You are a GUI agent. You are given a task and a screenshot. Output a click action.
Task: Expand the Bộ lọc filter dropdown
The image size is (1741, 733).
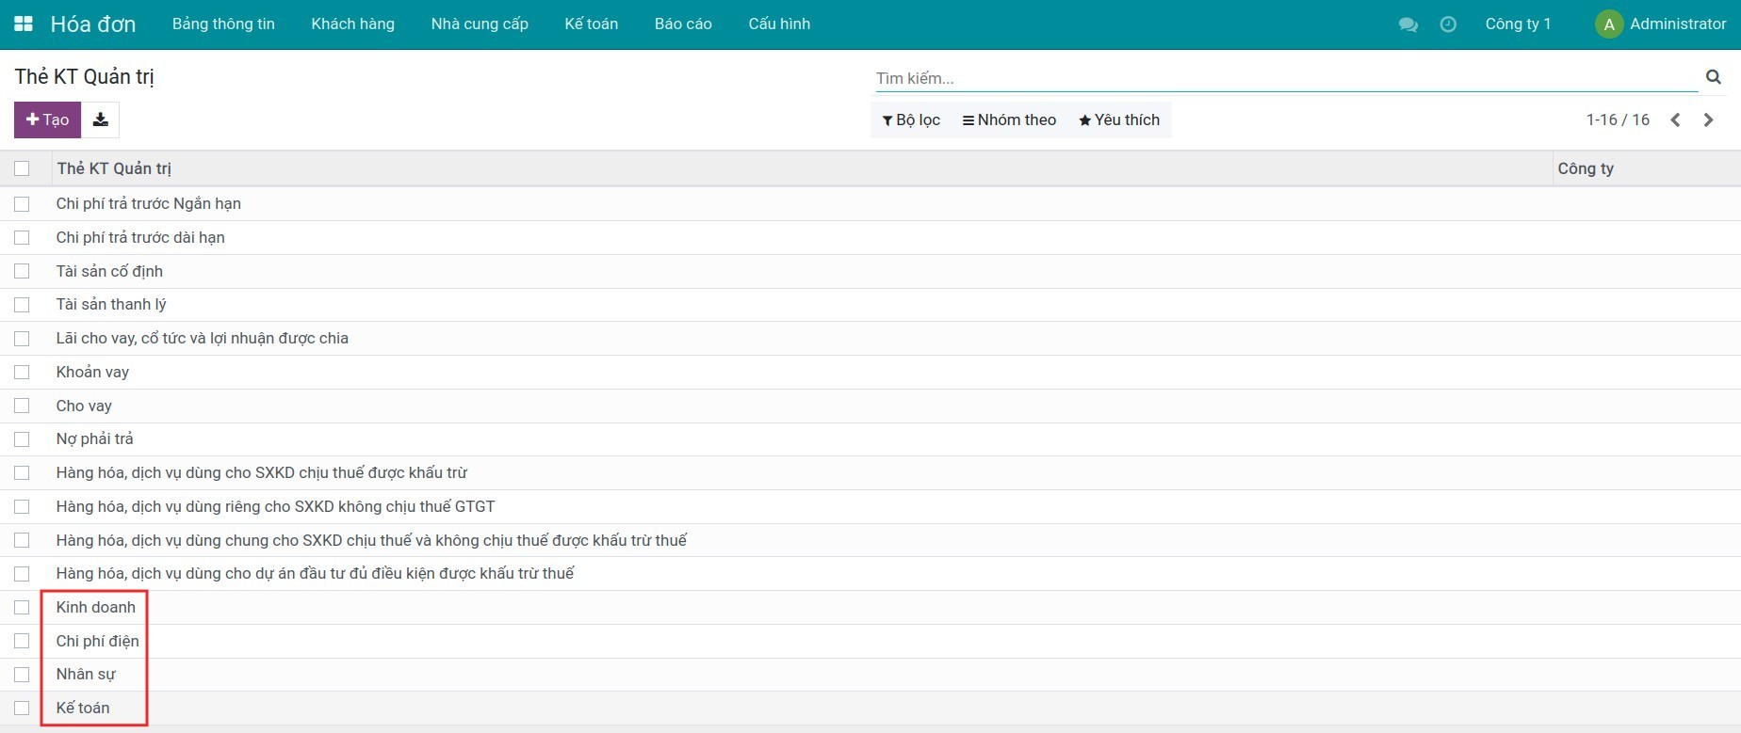pos(911,120)
